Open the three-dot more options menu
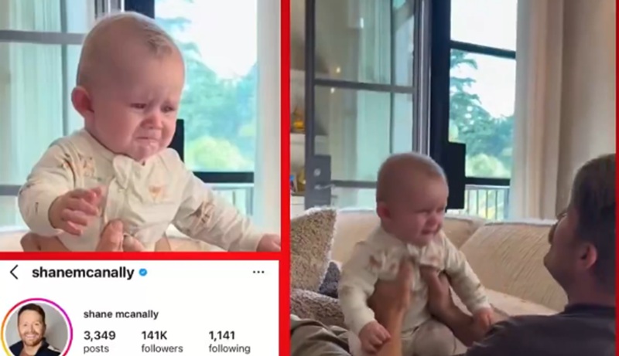This screenshot has width=619, height=356. click(258, 272)
